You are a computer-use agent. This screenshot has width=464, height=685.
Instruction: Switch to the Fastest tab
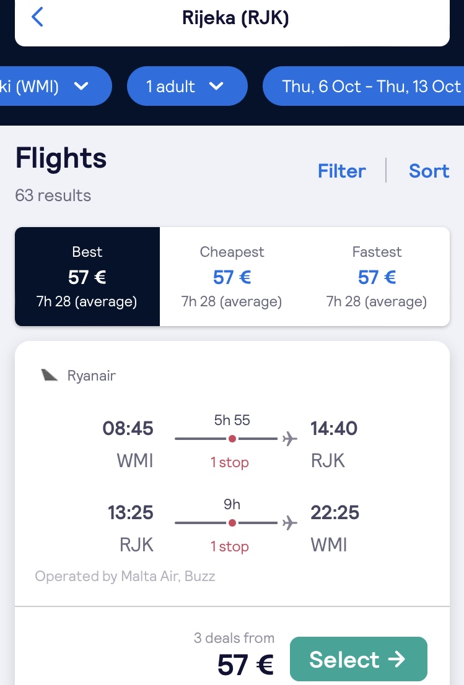(377, 277)
